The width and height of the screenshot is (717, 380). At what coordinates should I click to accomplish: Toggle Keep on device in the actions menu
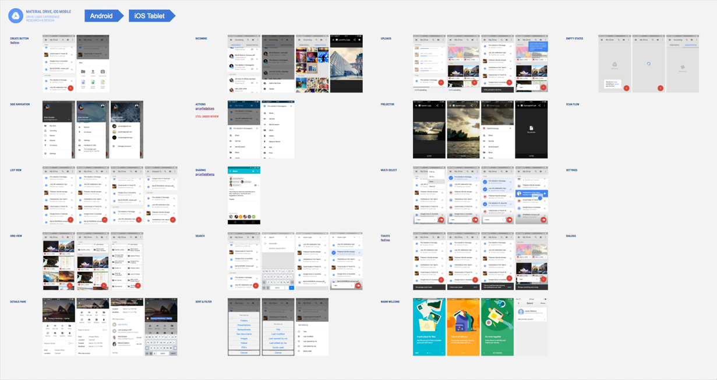click(x=264, y=142)
